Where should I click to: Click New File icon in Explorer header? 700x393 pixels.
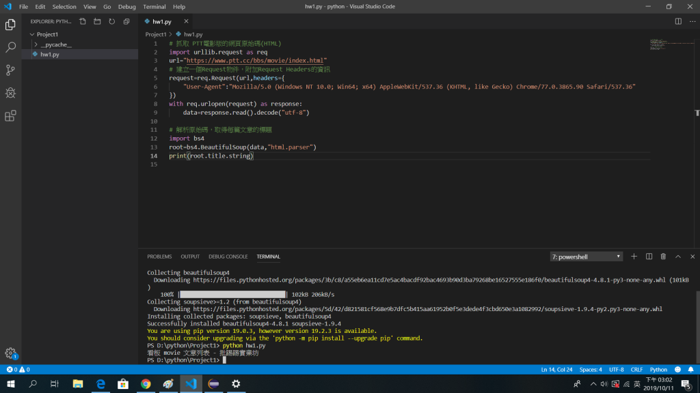(x=82, y=21)
